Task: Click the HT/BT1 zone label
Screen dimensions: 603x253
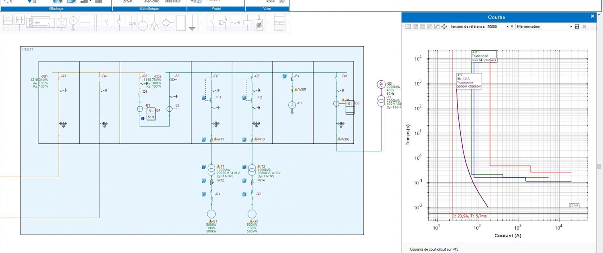Action: pos(27,49)
